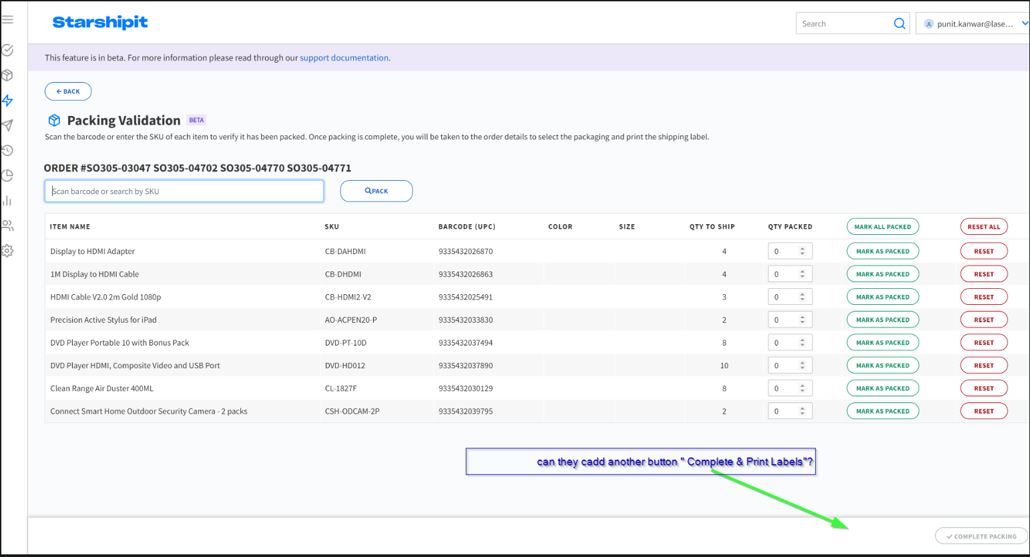
Task: Reset the HDMI Cable V2.0 2m Gold row
Action: pos(984,297)
